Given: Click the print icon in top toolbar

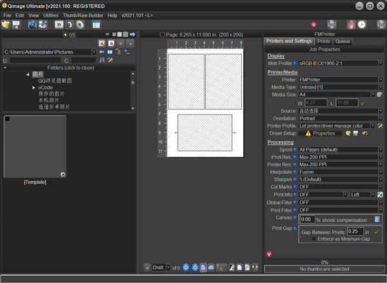Looking at the screenshot, I should pyautogui.click(x=332, y=24).
